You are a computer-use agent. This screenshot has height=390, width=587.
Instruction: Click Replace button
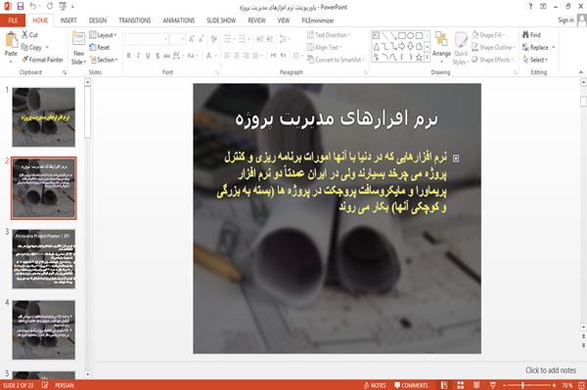coord(539,47)
